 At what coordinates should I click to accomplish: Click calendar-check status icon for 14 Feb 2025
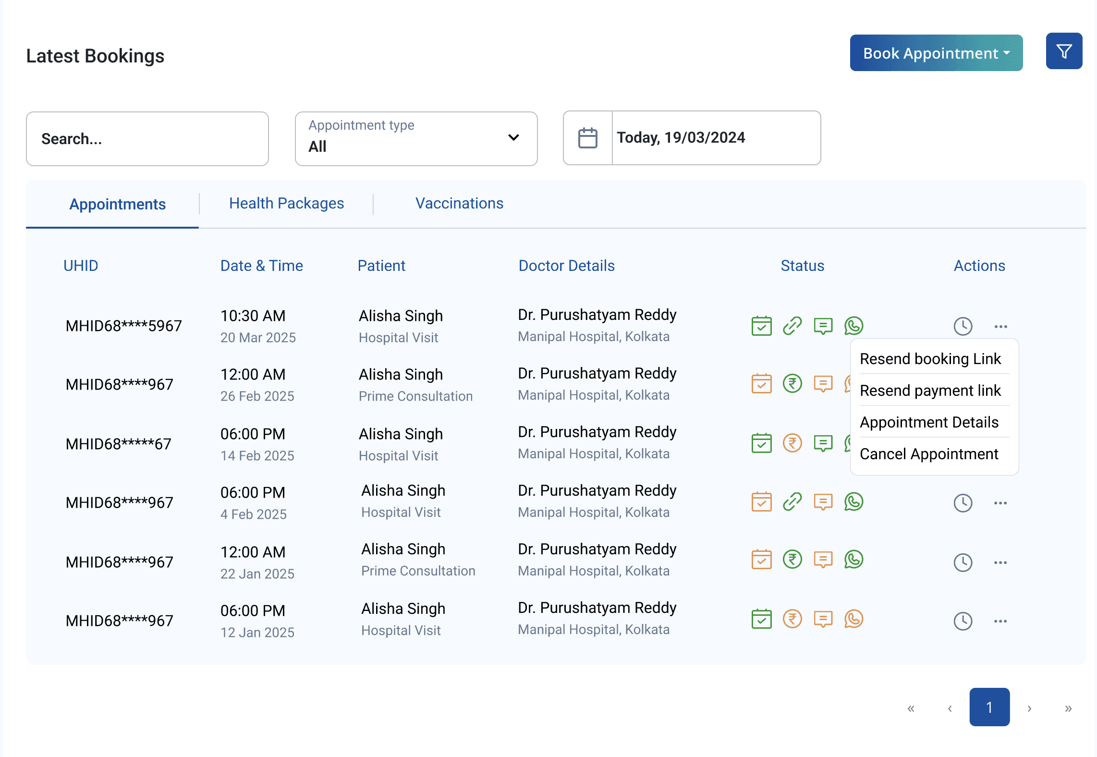point(761,443)
